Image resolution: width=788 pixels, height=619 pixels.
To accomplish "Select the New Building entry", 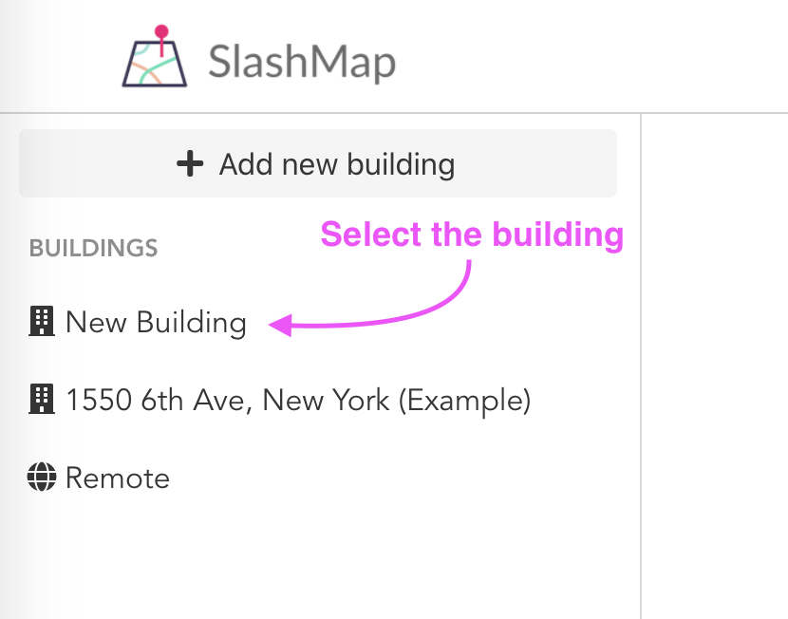I will [156, 322].
